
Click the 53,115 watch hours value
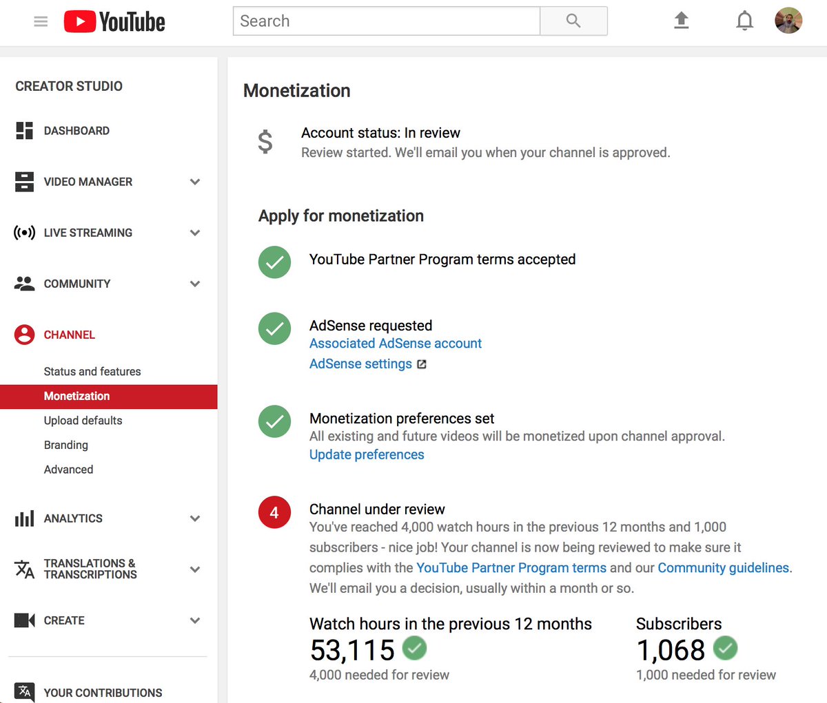coord(352,649)
